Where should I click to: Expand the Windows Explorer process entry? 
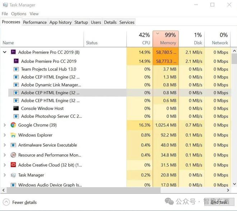[5, 135]
